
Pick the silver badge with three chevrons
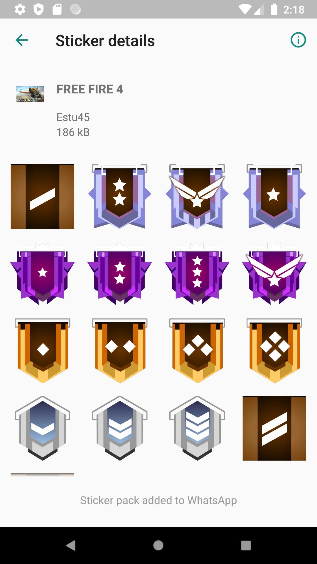click(x=197, y=428)
